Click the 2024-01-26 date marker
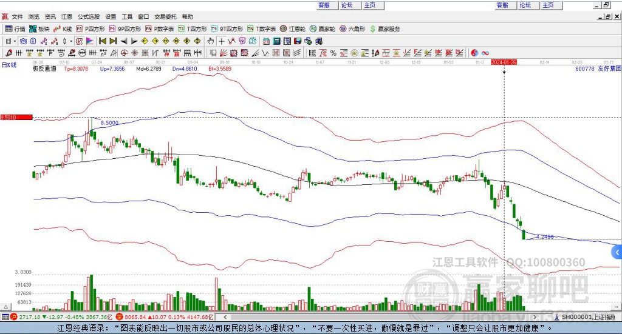Image resolution: width=622 pixels, height=334 pixels. pos(504,62)
